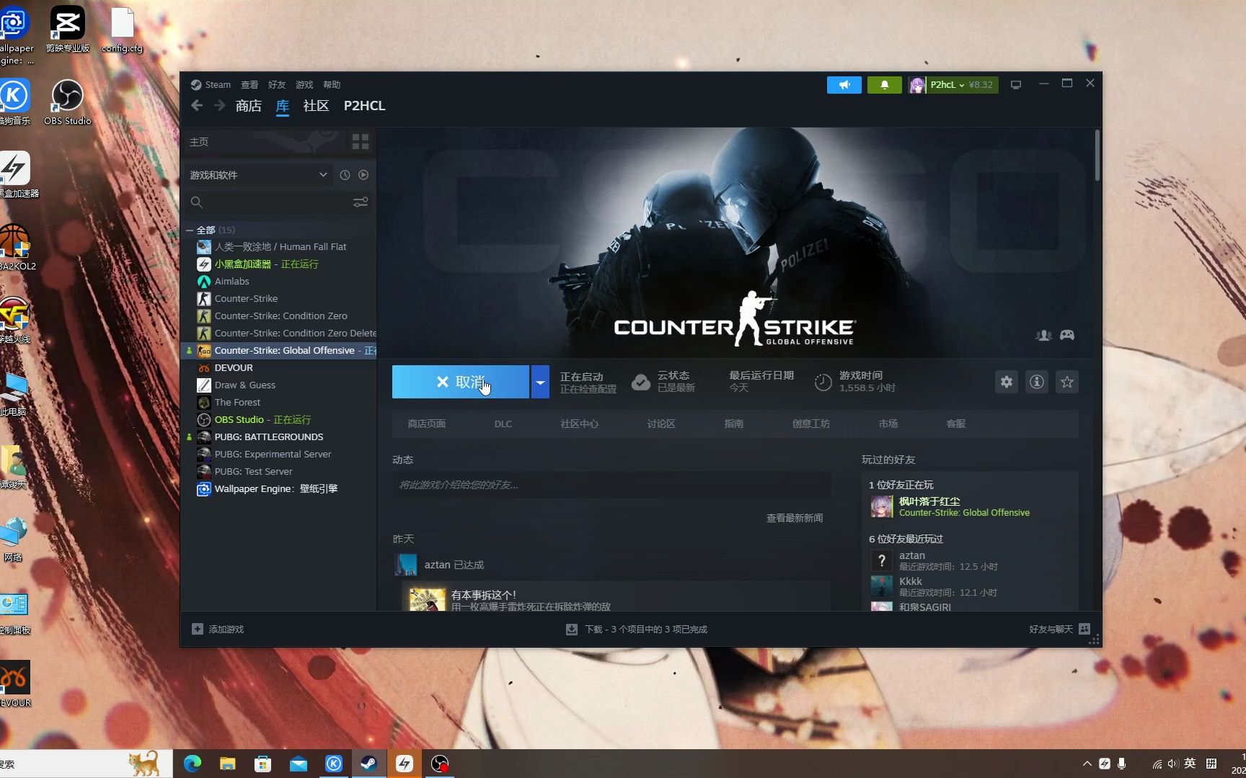Open the 查看 menu
Image resolution: width=1246 pixels, height=778 pixels.
[x=249, y=85]
